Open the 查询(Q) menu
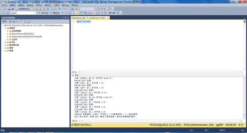This screenshot has height=133, width=247. [x=30, y=5]
